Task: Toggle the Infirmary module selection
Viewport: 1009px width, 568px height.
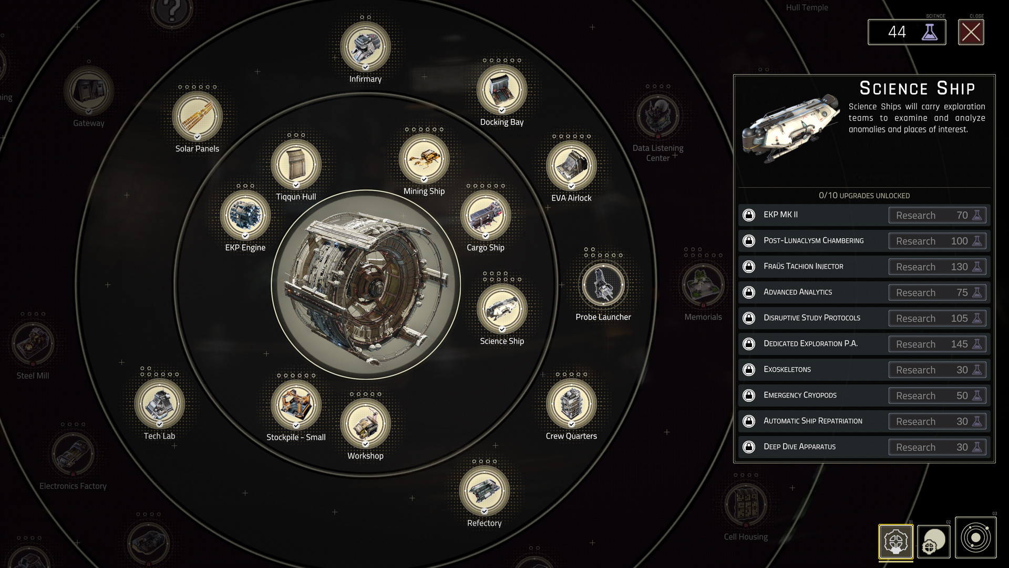Action: pos(365,46)
